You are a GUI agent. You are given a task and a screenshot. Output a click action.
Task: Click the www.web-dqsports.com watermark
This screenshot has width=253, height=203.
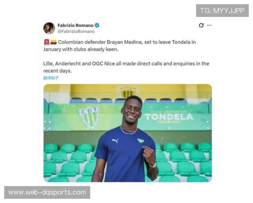(47, 192)
